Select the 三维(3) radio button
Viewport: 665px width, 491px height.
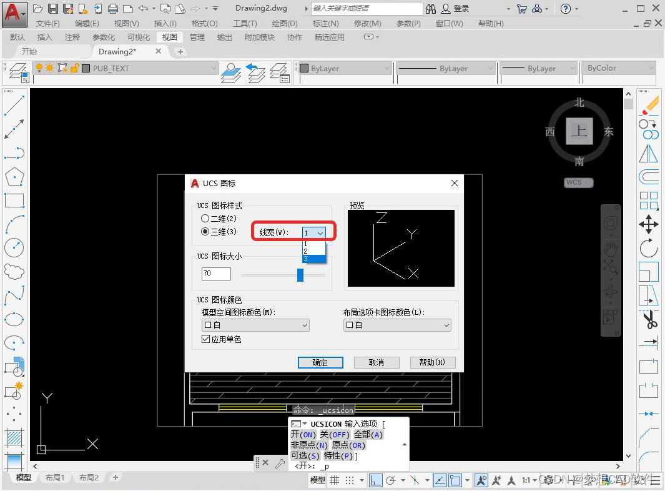[x=206, y=231]
